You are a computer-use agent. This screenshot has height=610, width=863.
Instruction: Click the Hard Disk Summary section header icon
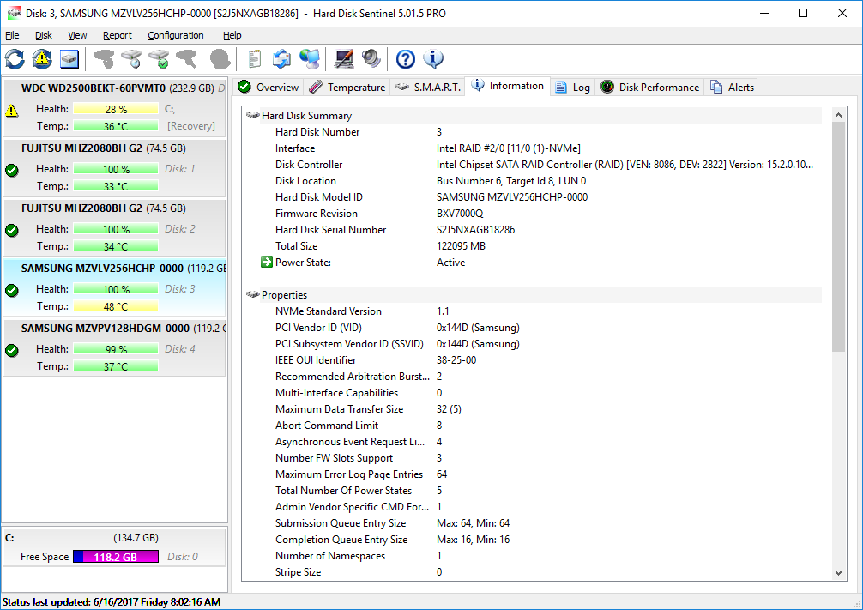click(x=252, y=115)
